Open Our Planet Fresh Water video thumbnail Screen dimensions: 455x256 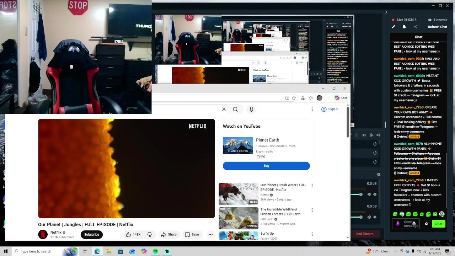tap(239, 194)
